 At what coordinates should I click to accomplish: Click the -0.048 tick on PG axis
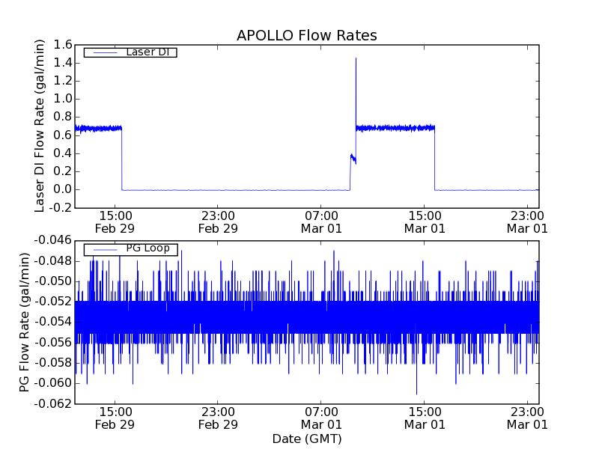tap(53, 261)
